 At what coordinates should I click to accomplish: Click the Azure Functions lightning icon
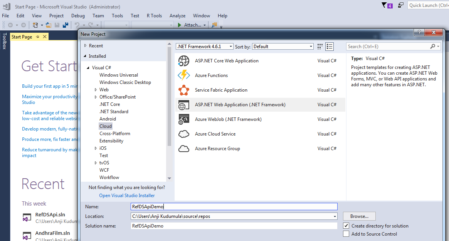pyautogui.click(x=183, y=75)
